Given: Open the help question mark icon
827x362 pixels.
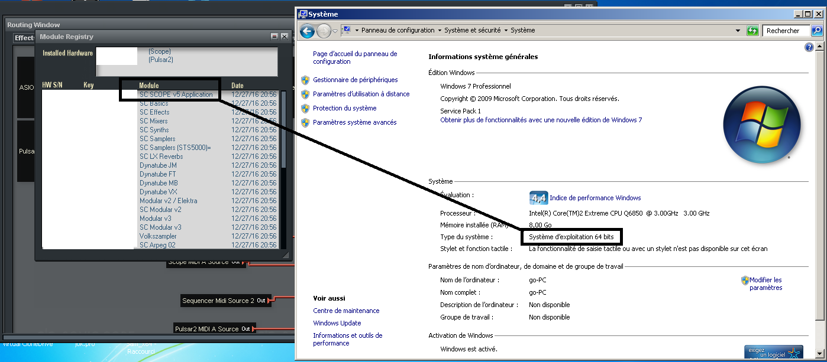Looking at the screenshot, I should click(x=809, y=47).
